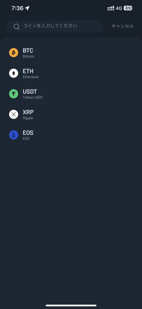Viewport: 142px width, 309px height.
Task: Choose the XRP ticker label
Action: pyautogui.click(x=28, y=112)
